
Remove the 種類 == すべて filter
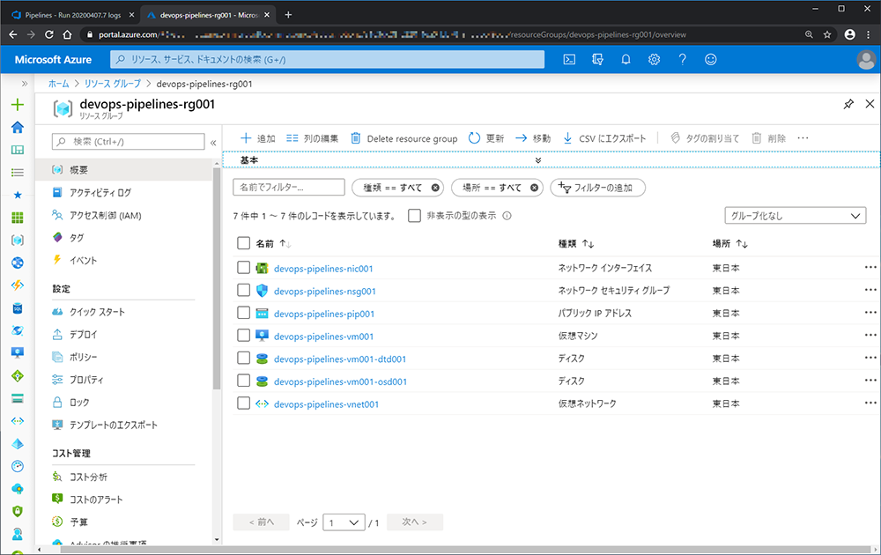435,188
